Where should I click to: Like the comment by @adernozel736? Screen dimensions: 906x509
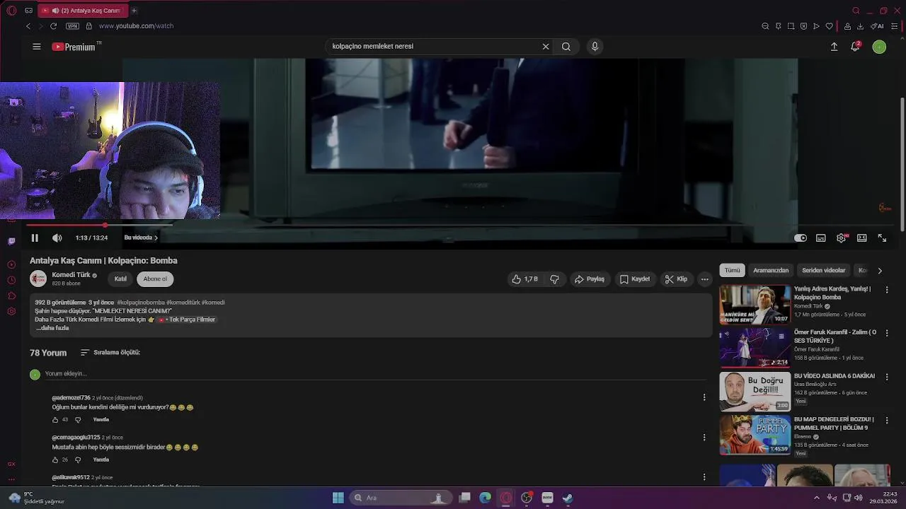[55, 420]
